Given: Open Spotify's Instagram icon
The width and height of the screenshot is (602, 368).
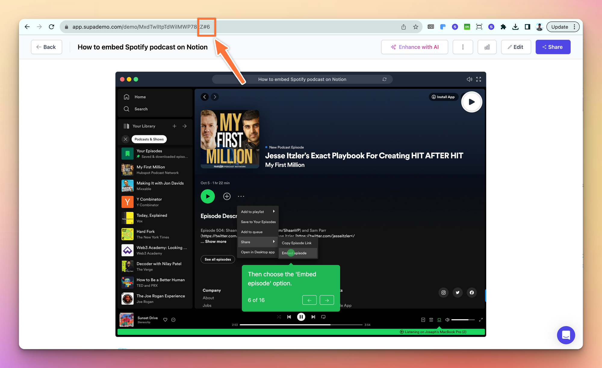Looking at the screenshot, I should (443, 293).
